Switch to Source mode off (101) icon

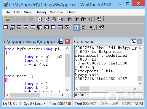click(x=83, y=27)
